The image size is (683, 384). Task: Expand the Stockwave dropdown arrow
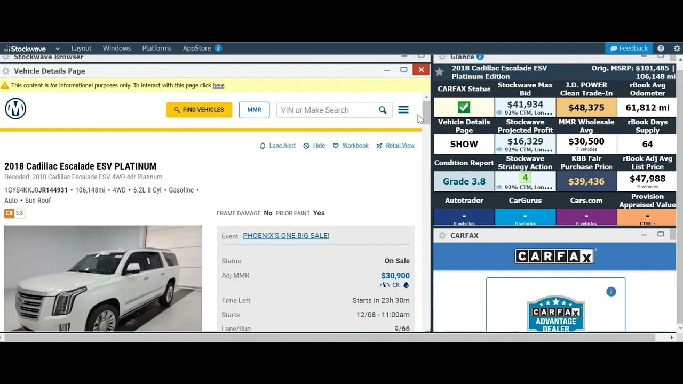pos(57,49)
